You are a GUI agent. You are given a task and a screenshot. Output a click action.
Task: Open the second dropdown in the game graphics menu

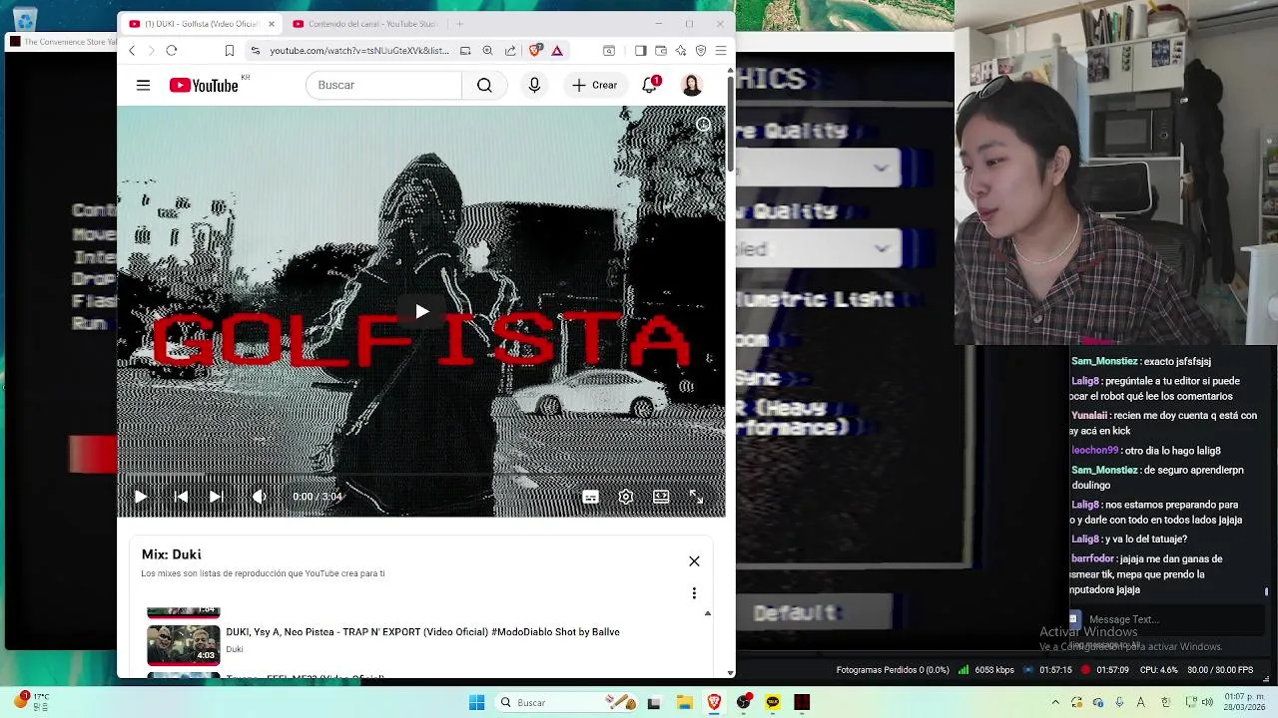point(819,248)
